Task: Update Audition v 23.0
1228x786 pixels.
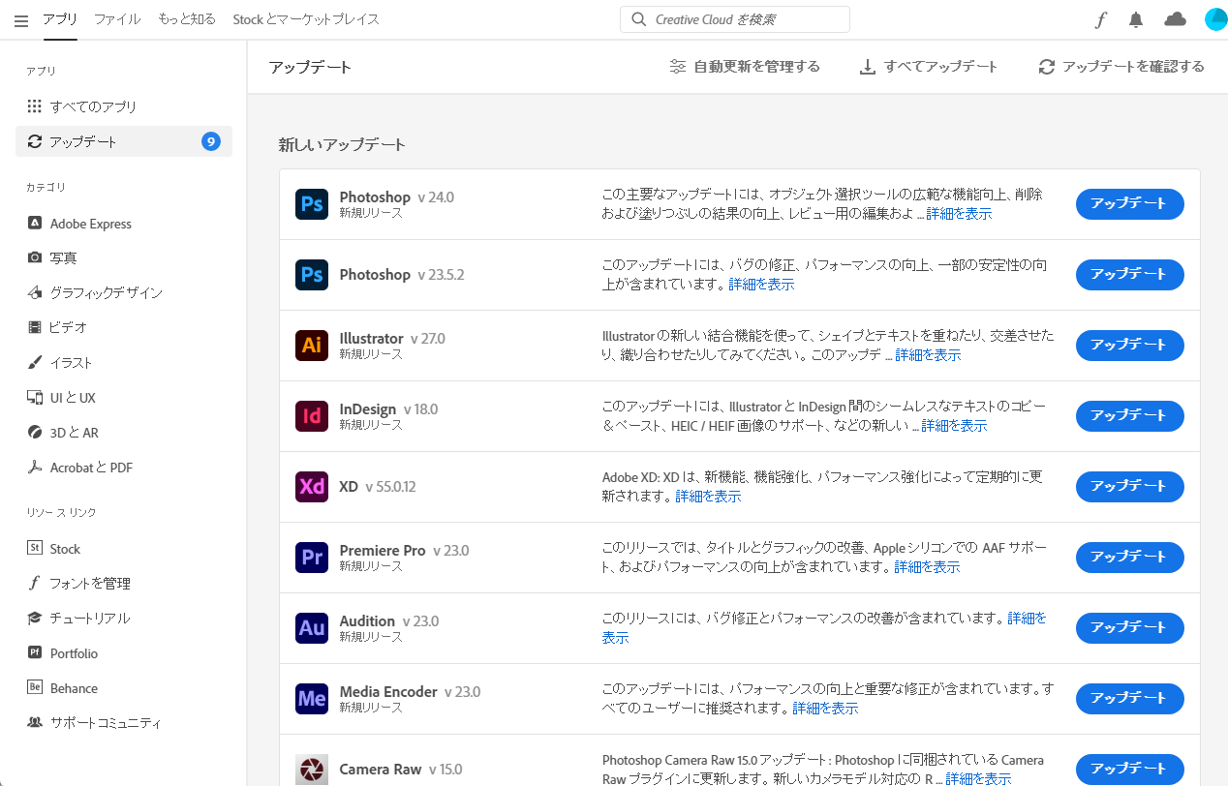Action: point(1130,628)
